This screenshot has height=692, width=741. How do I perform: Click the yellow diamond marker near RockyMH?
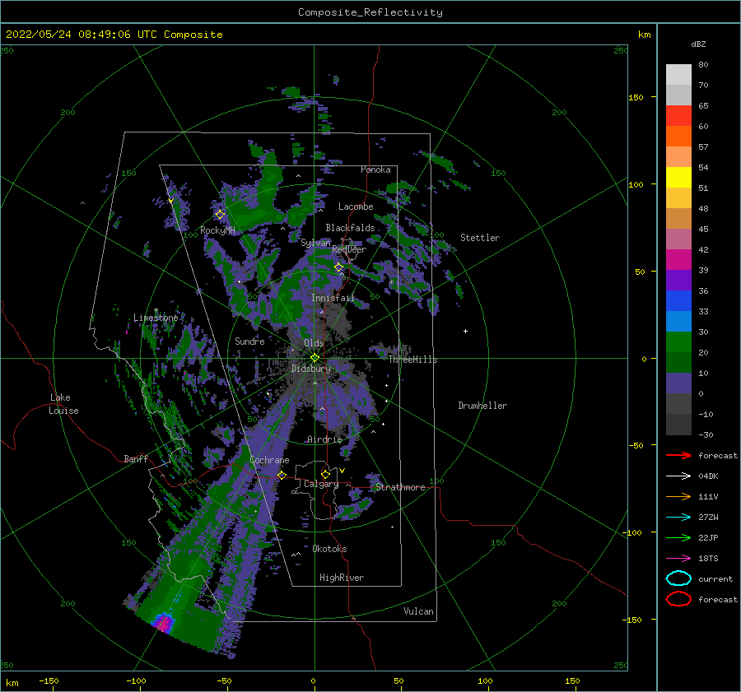pos(220,215)
